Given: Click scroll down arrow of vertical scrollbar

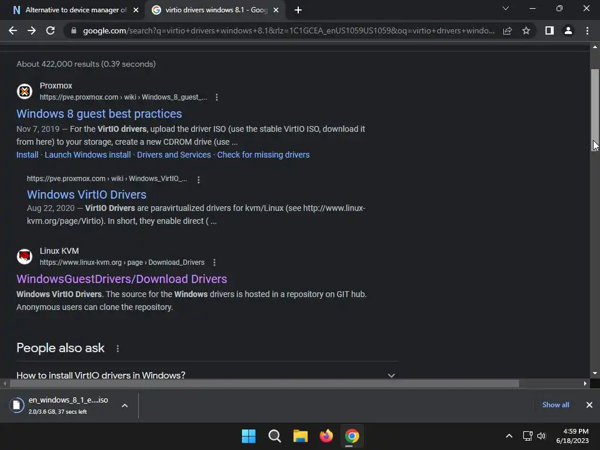Looking at the screenshot, I should point(595,373).
